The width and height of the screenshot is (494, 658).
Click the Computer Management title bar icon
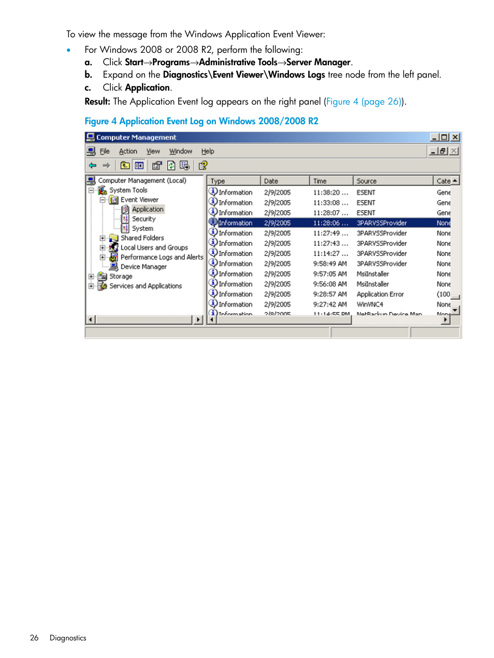(x=91, y=137)
